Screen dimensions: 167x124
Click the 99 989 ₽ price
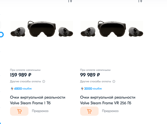(90, 75)
